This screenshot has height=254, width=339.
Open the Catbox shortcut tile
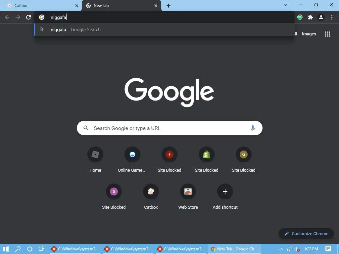click(x=151, y=196)
